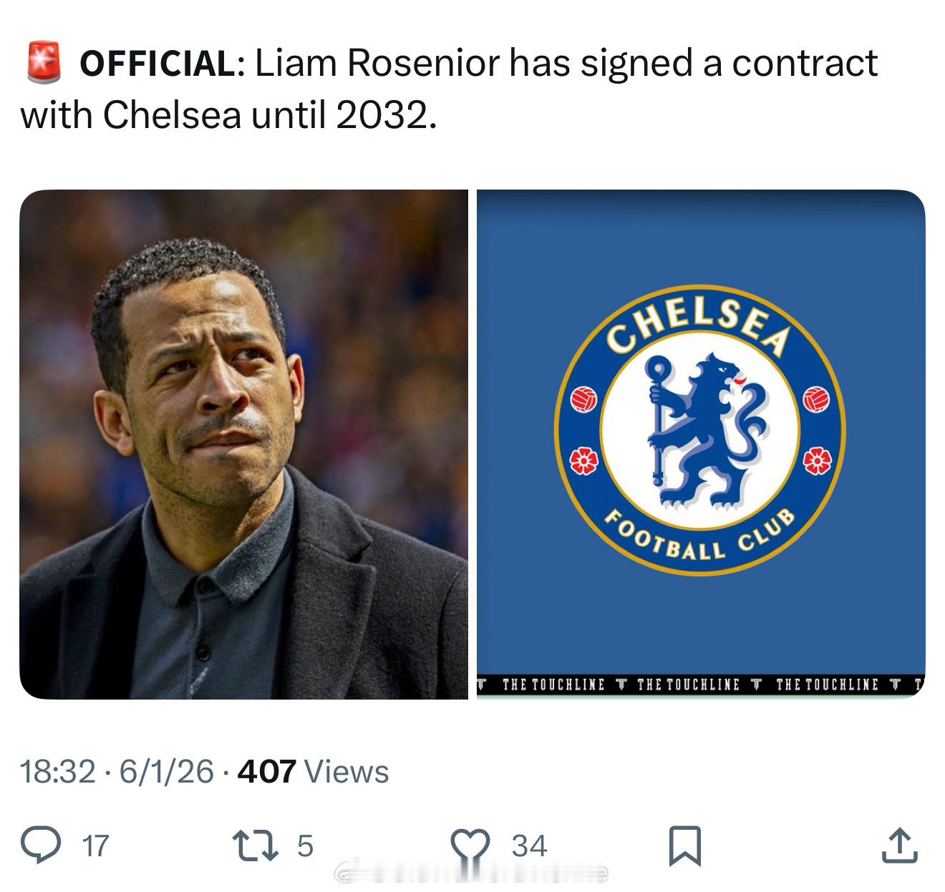Click the like count 34

[x=529, y=846]
